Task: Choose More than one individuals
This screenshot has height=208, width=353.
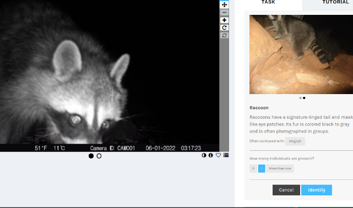Action: point(280,168)
